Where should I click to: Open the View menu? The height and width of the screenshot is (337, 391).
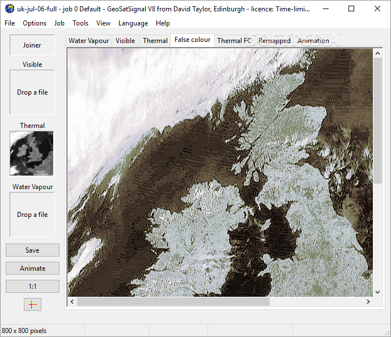pyautogui.click(x=104, y=23)
